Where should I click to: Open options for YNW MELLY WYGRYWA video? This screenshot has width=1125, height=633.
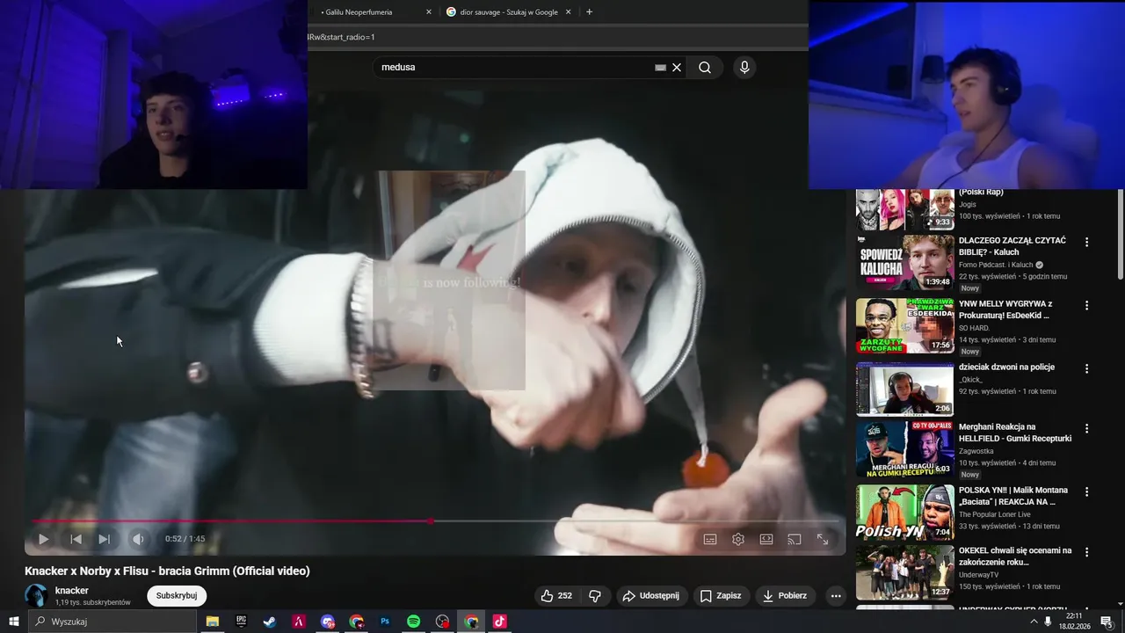(x=1086, y=305)
